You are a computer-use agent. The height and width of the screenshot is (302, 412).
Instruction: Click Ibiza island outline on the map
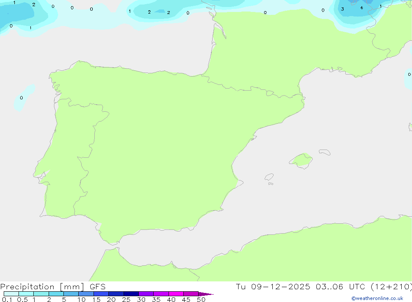[x=269, y=177]
